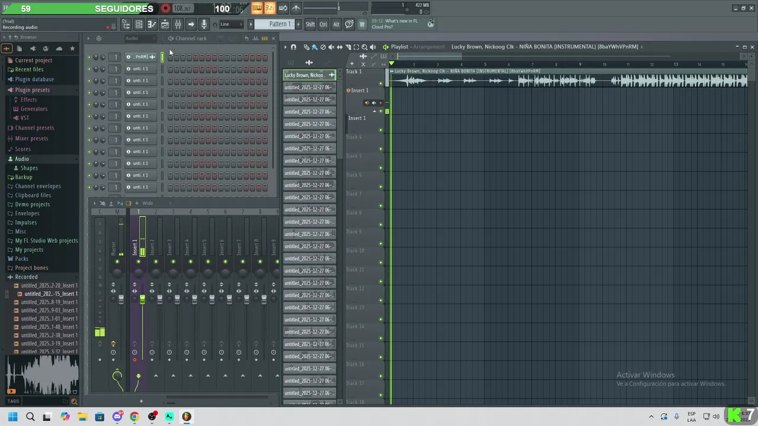
Task: Expand Channel presets folder
Action: (x=34, y=128)
